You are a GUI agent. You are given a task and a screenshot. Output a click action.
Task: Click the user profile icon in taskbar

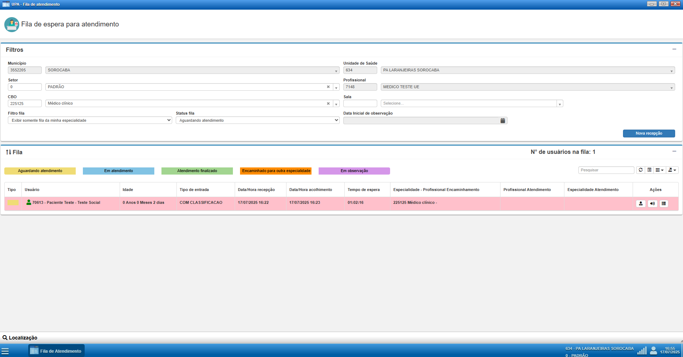click(653, 351)
